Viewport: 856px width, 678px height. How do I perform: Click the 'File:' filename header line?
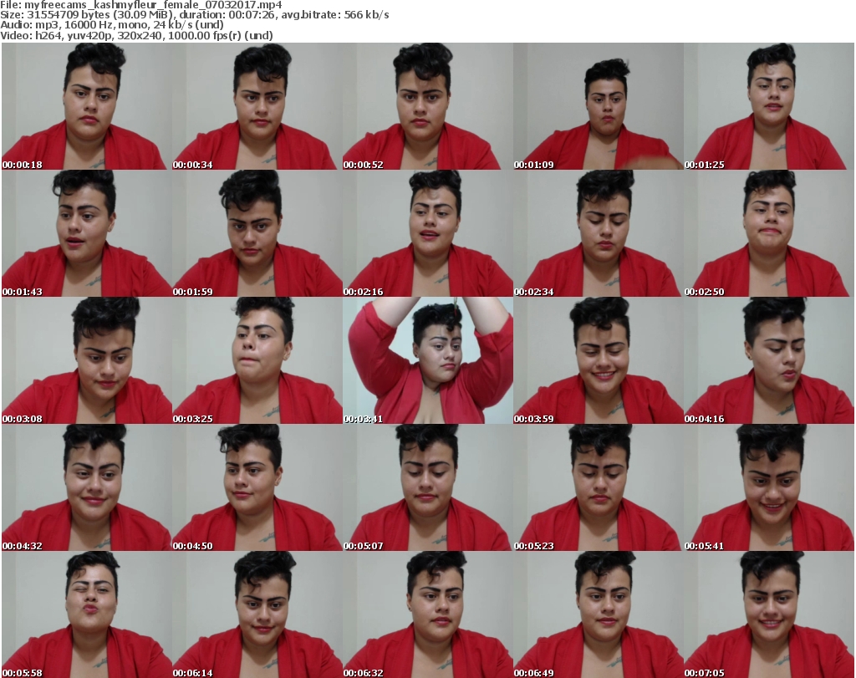pyautogui.click(x=140, y=5)
